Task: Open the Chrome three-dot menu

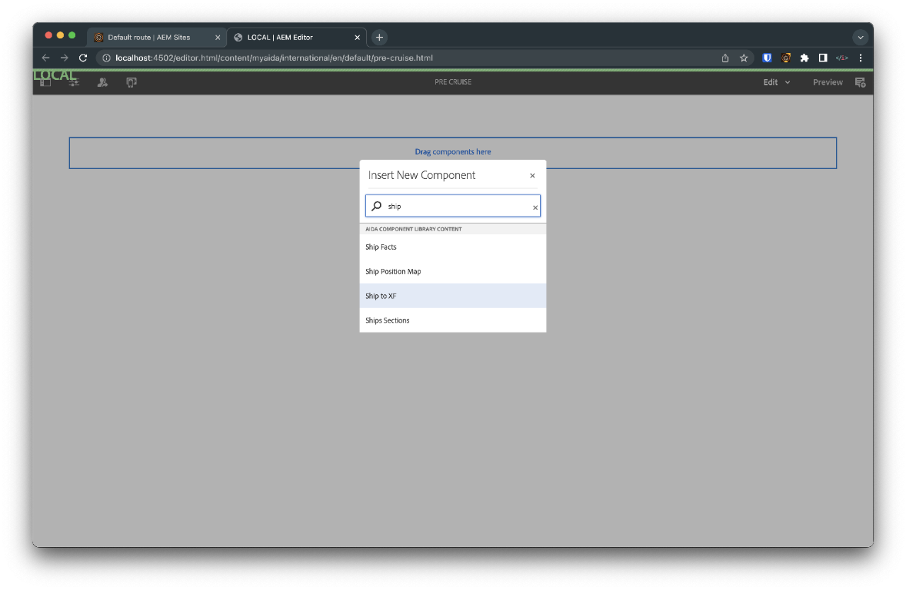Action: coord(860,58)
